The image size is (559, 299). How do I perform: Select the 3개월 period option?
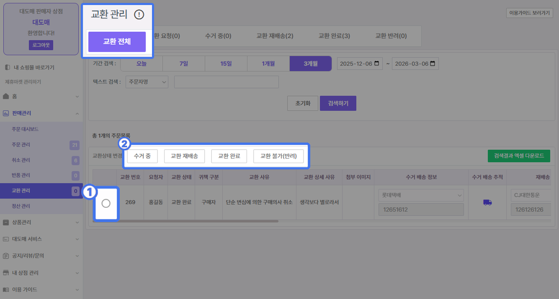click(x=310, y=64)
